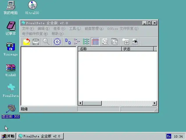Maximize the FinalData window
This screenshot has height=140, width=186.
pyautogui.click(x=149, y=23)
